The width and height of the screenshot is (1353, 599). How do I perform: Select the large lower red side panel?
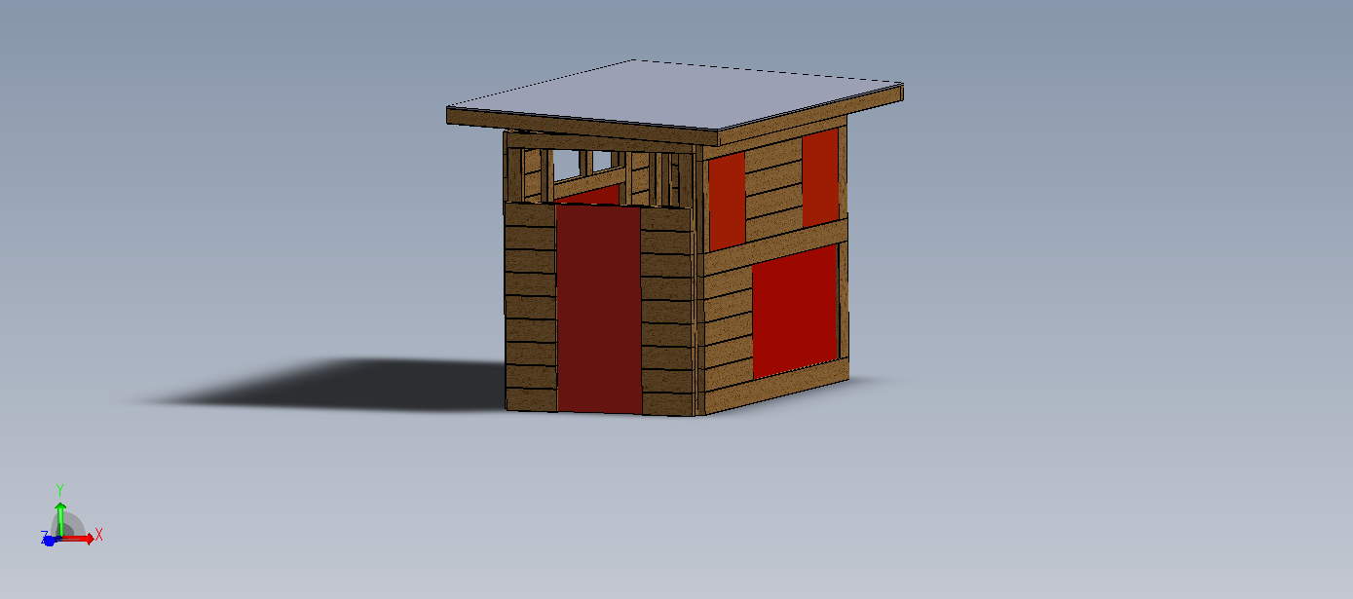(795, 312)
